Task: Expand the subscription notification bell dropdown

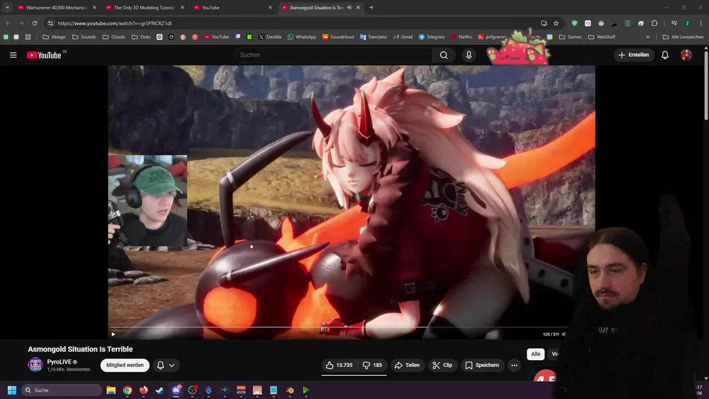Action: (166, 365)
